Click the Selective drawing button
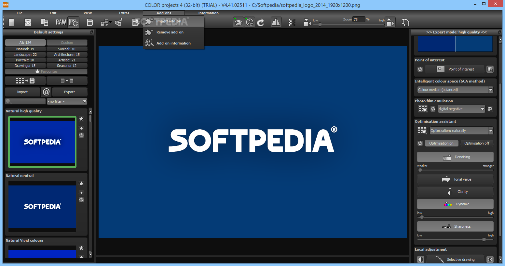 455,260
